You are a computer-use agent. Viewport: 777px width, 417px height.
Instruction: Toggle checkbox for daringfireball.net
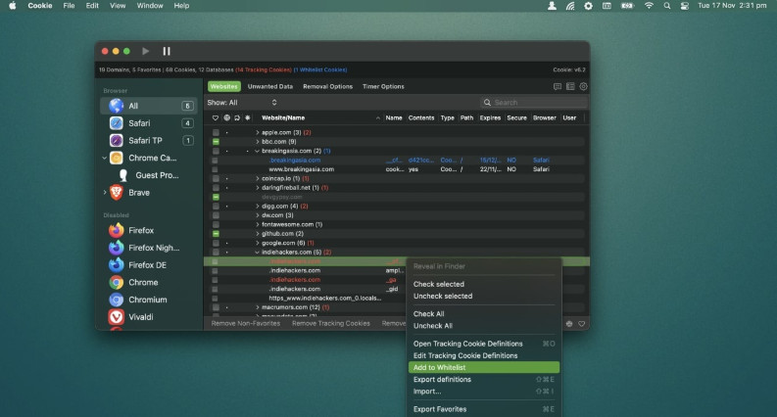click(216, 188)
